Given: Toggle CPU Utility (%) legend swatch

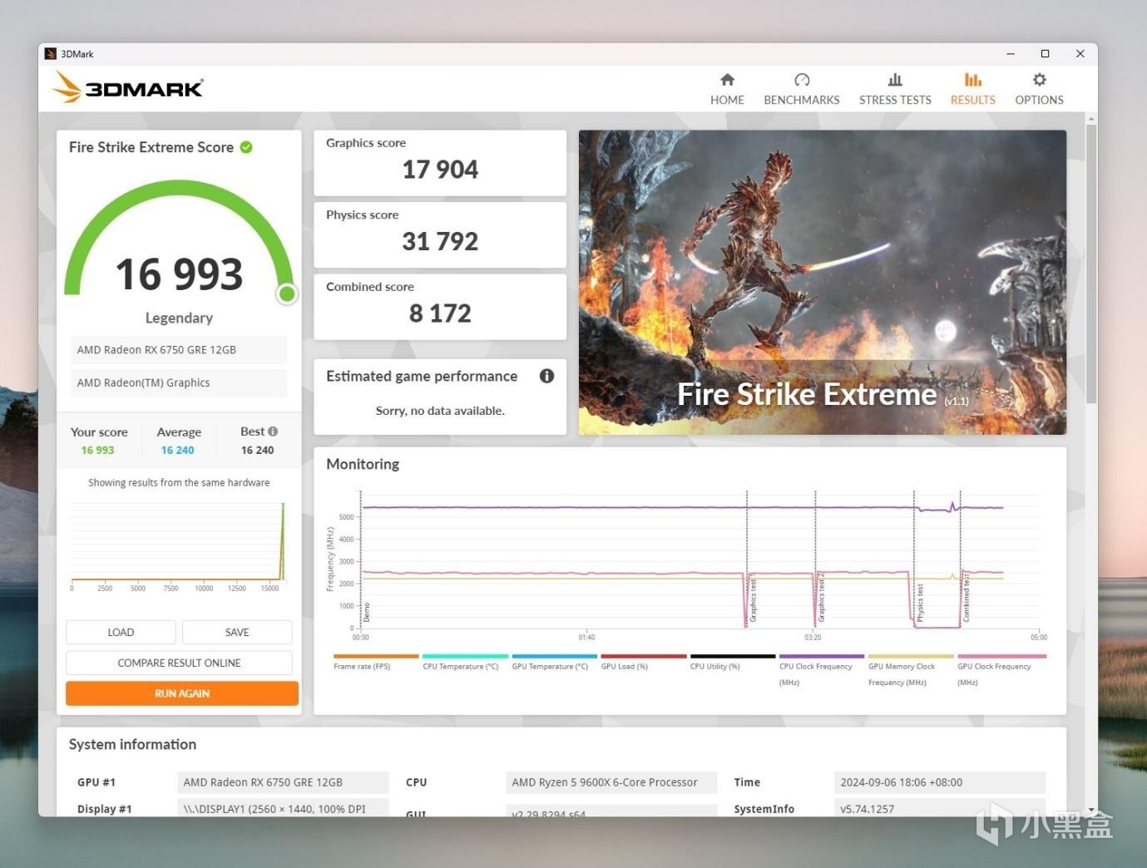Looking at the screenshot, I should click(x=733, y=656).
